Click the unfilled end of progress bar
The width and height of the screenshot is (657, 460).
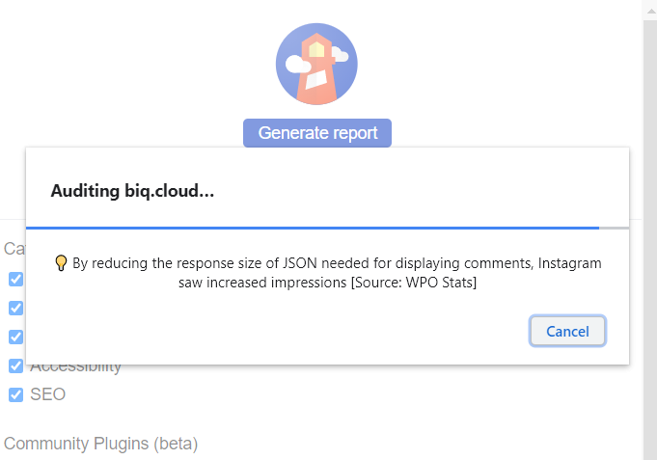click(x=615, y=228)
